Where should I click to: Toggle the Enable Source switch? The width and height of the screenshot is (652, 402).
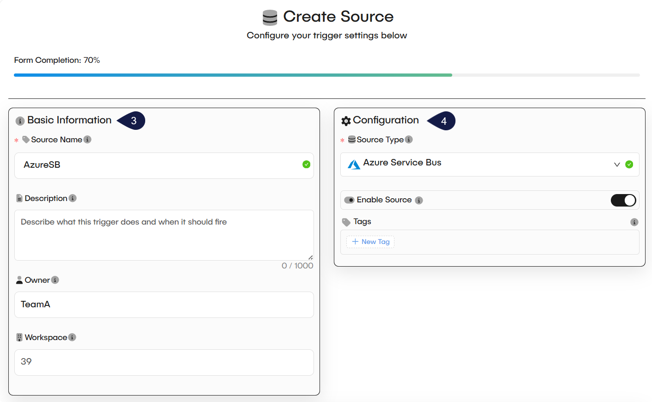click(x=623, y=200)
